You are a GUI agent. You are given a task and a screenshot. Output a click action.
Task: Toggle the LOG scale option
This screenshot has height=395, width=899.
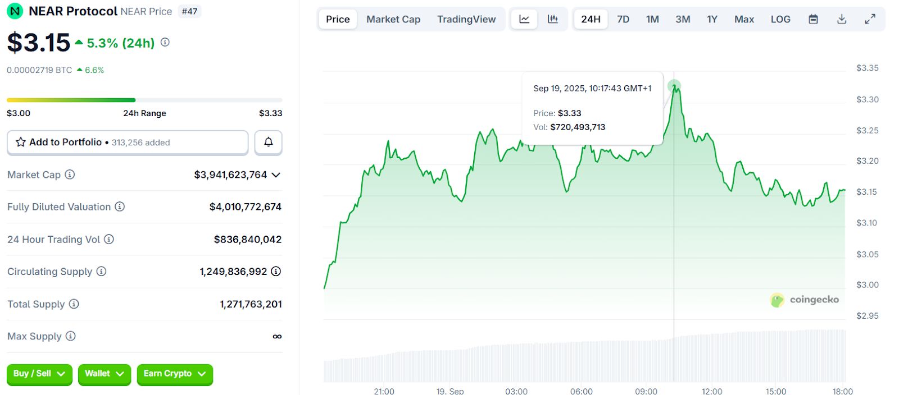click(780, 19)
